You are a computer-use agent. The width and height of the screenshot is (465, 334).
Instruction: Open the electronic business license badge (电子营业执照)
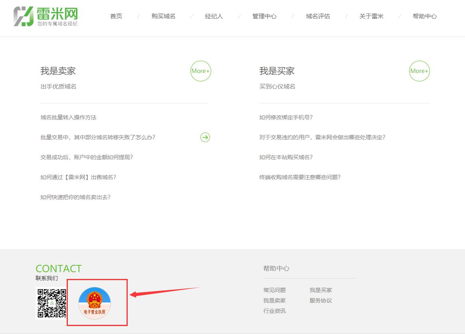[x=95, y=303]
